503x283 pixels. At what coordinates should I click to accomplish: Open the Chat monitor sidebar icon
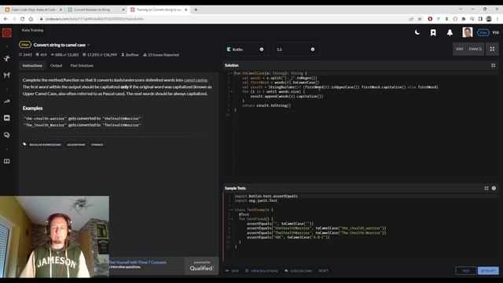point(7,118)
